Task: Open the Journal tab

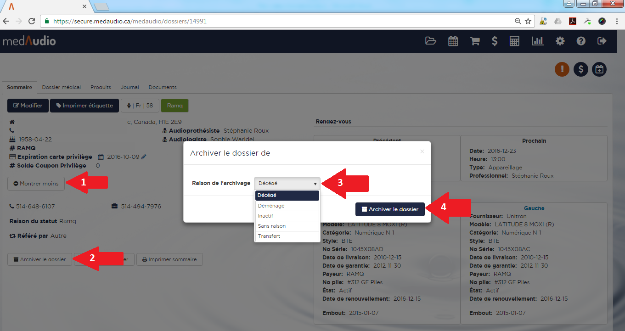Action: [x=130, y=87]
